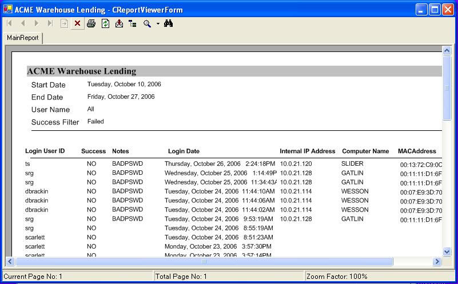This screenshot has height=284, width=458.
Task: Click login date with time 9:53:19AM
Action: pyautogui.click(x=219, y=219)
